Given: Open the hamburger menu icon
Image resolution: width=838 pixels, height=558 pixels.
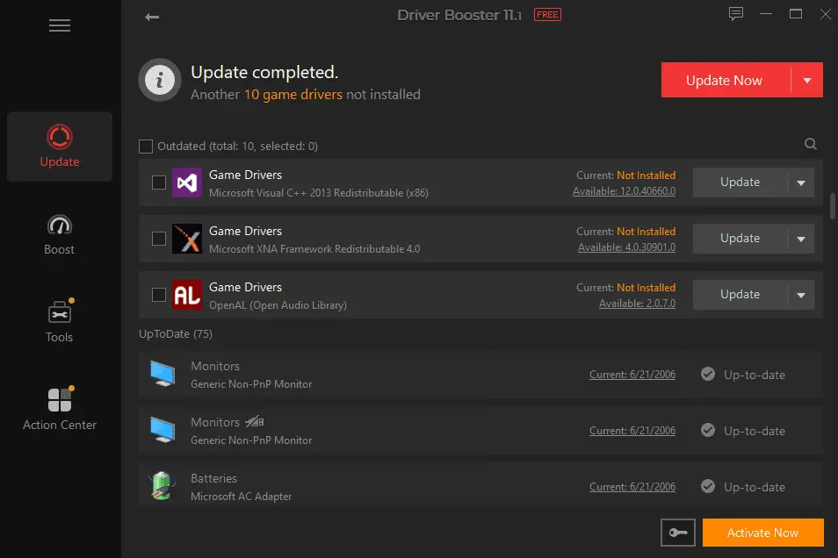Looking at the screenshot, I should pyautogui.click(x=60, y=25).
